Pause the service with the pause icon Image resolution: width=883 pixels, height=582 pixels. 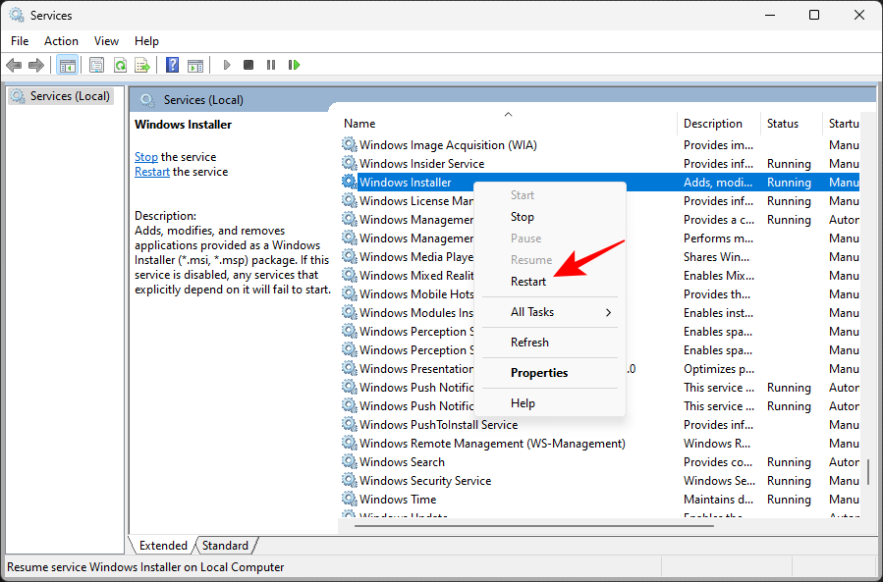[271, 65]
